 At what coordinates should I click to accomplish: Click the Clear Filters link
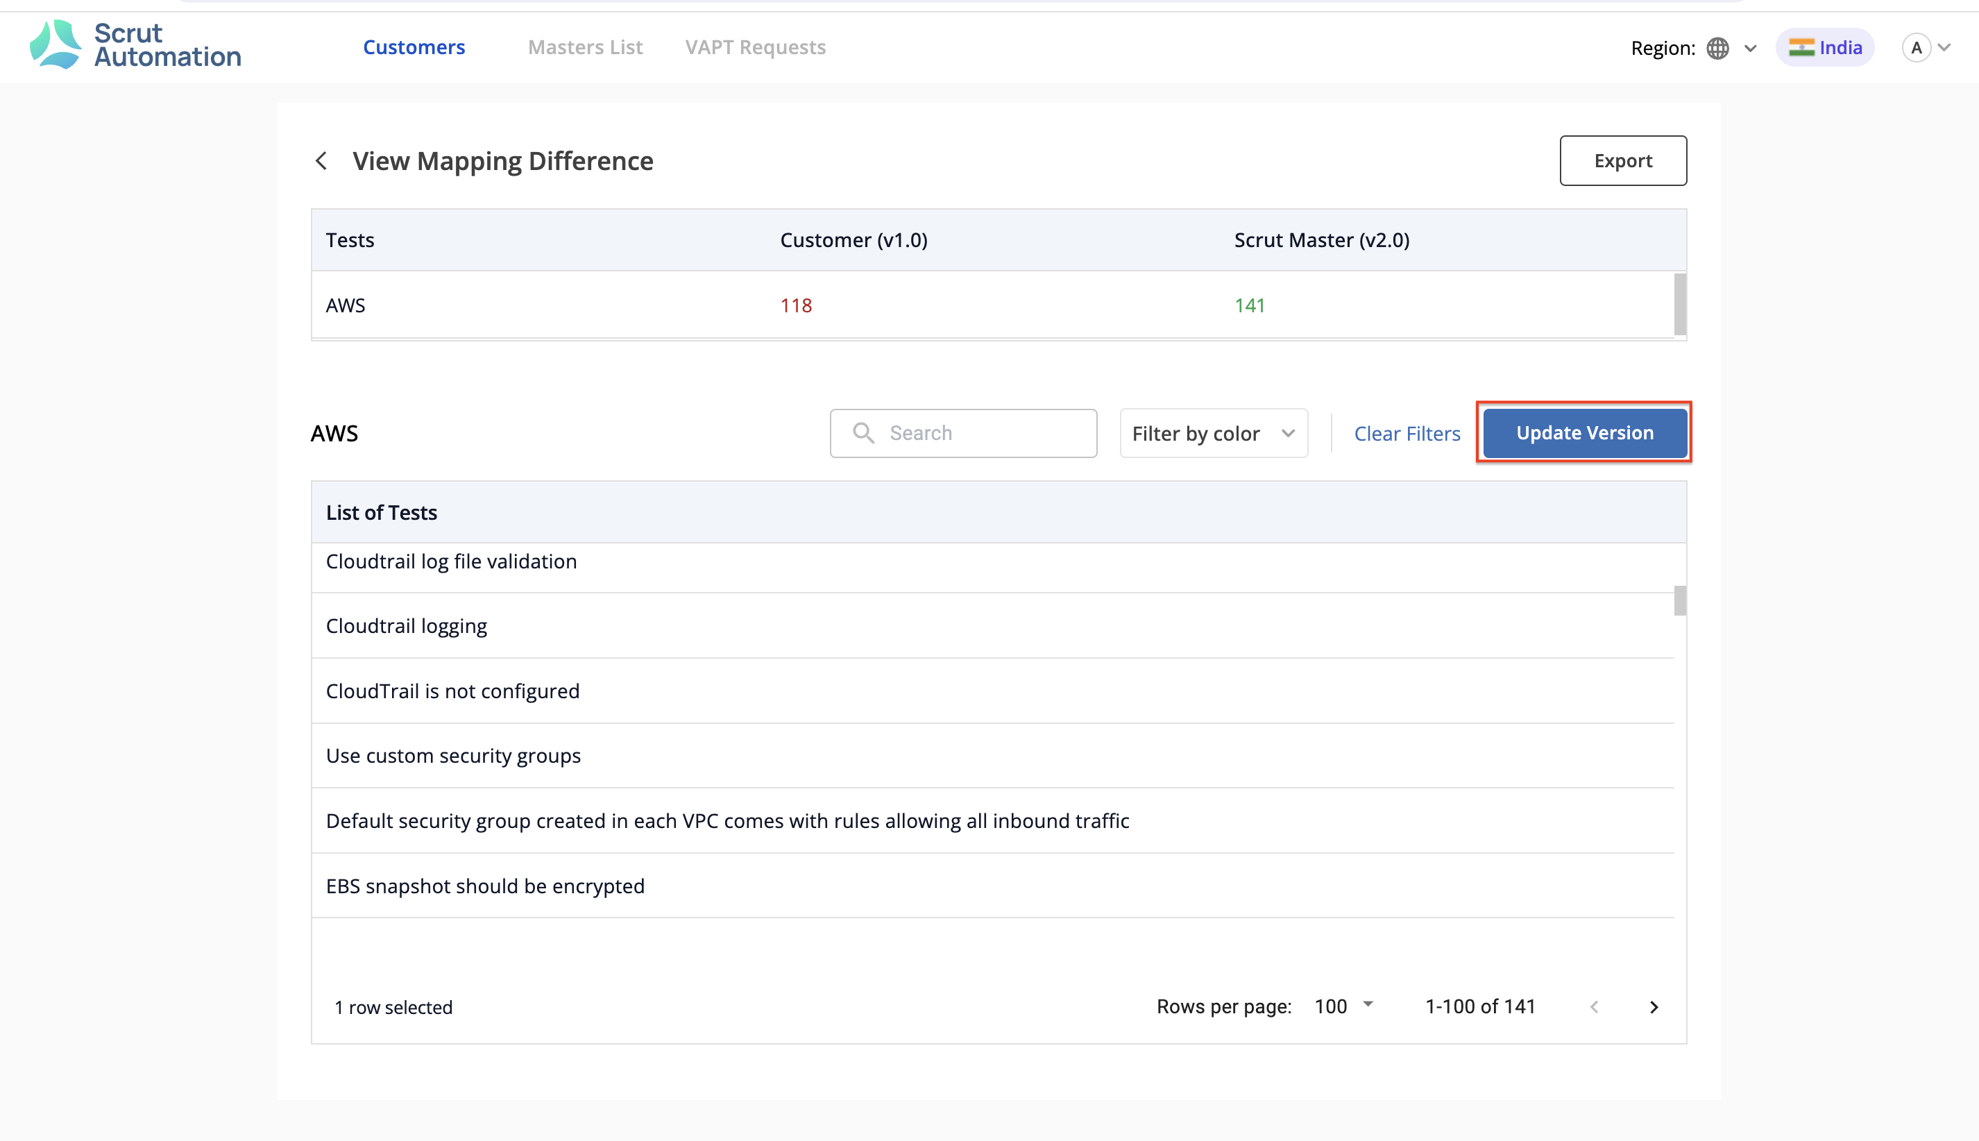pos(1407,433)
